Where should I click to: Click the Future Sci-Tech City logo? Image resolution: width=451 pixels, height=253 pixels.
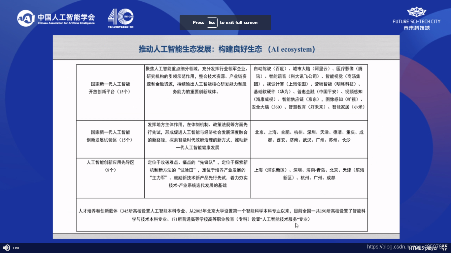(416, 18)
